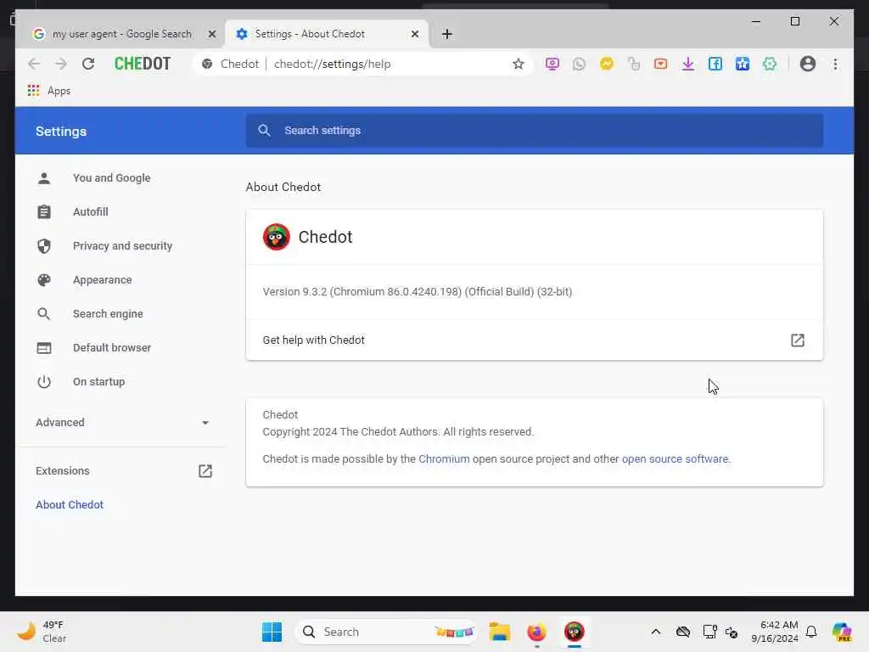Image resolution: width=869 pixels, height=652 pixels.
Task: Bookmark this page with the star icon
Action: pyautogui.click(x=519, y=65)
